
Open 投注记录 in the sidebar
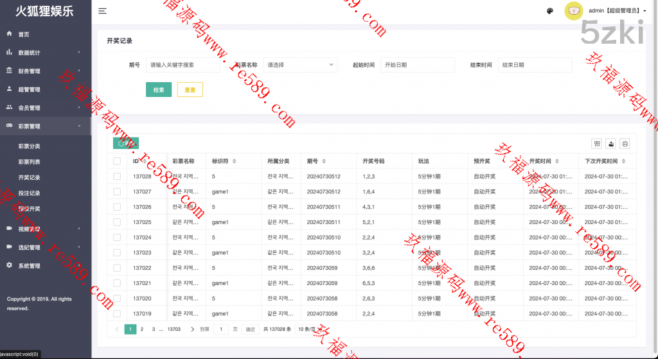click(x=30, y=193)
